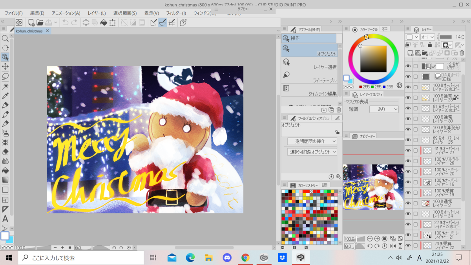Viewport: 471px width, 265px height.
Task: Redo the last action
Action: [74, 22]
